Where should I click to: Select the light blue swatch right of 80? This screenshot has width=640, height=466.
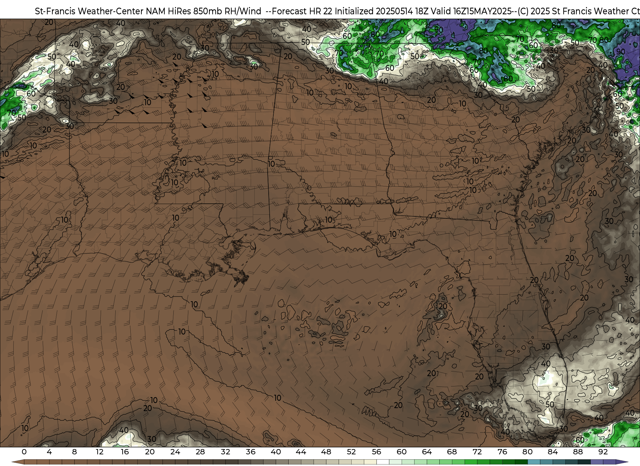point(534,462)
